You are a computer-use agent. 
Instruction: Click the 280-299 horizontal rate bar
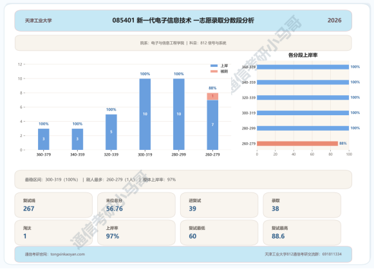coord(303,128)
